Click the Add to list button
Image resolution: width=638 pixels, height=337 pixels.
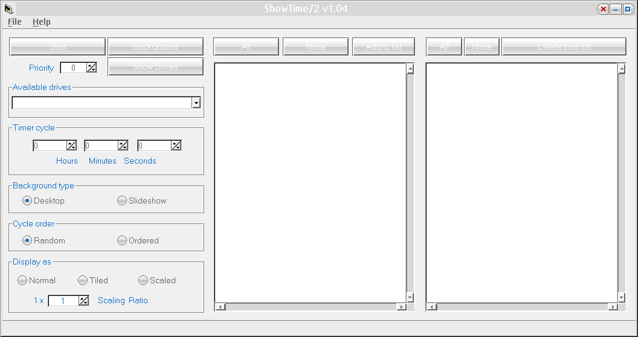(x=384, y=47)
